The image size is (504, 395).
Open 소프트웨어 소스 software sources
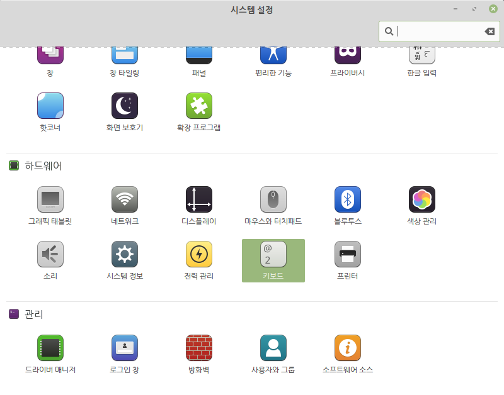pos(348,348)
